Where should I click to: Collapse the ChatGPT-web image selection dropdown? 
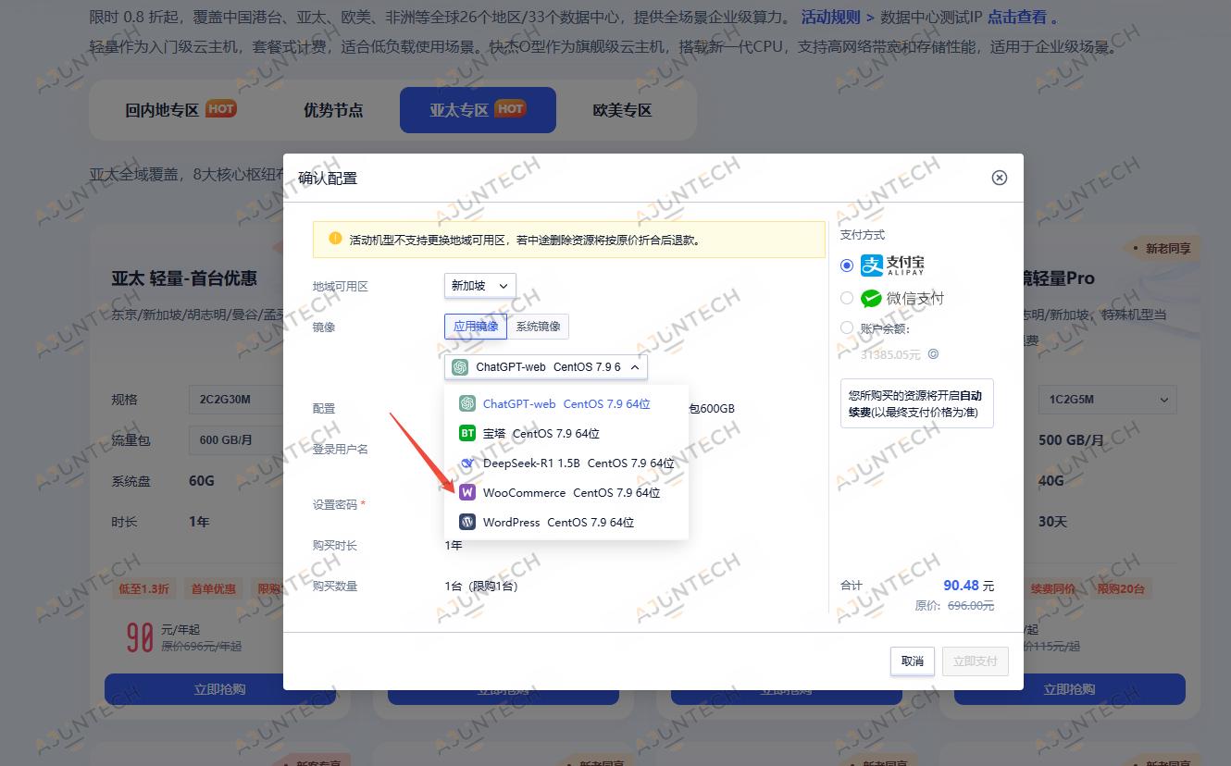635,366
